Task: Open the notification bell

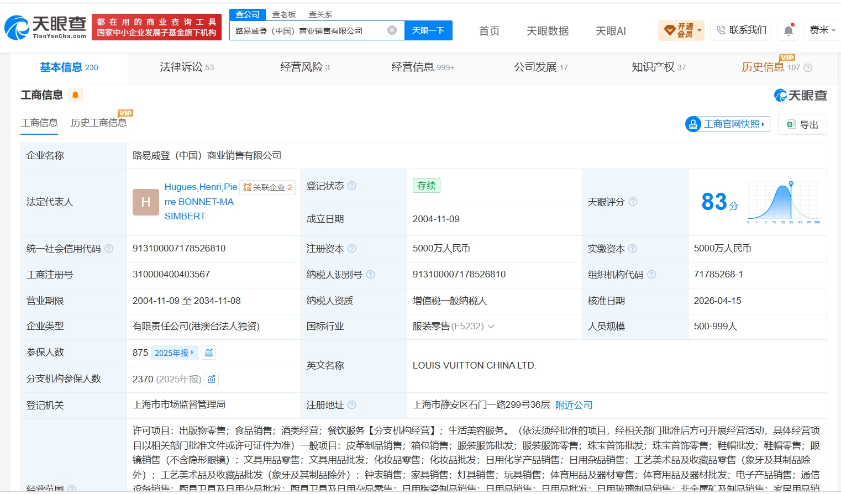Action: pos(789,30)
